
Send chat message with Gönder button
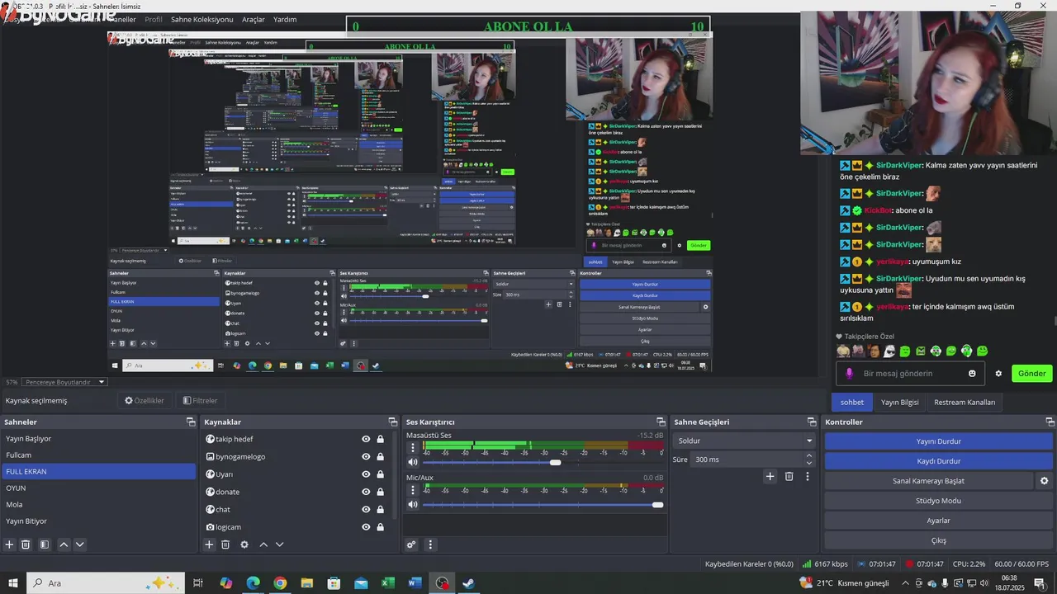pos(1031,374)
